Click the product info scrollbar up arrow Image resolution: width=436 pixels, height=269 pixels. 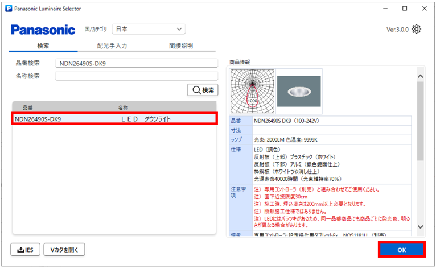[x=421, y=76]
